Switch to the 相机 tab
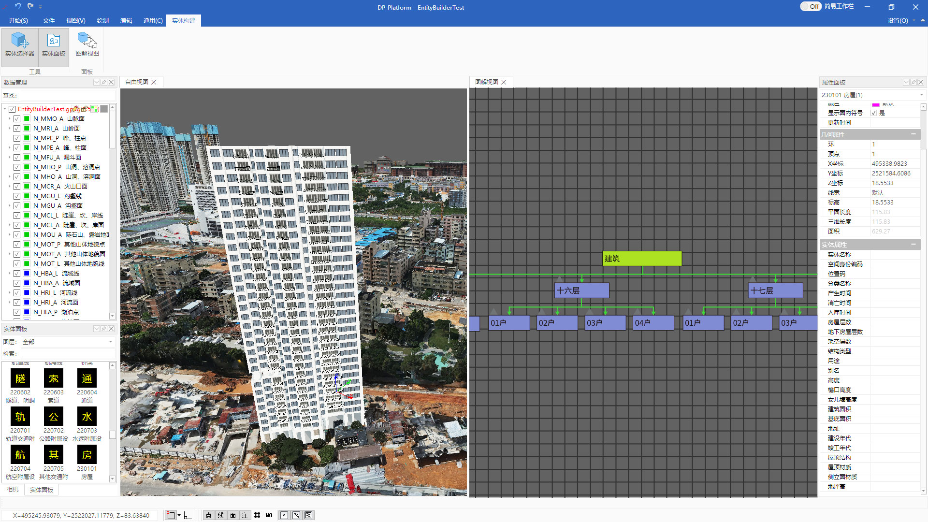The width and height of the screenshot is (928, 522). click(x=13, y=490)
